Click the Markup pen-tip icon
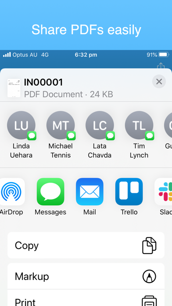The image size is (172, 306). (149, 276)
